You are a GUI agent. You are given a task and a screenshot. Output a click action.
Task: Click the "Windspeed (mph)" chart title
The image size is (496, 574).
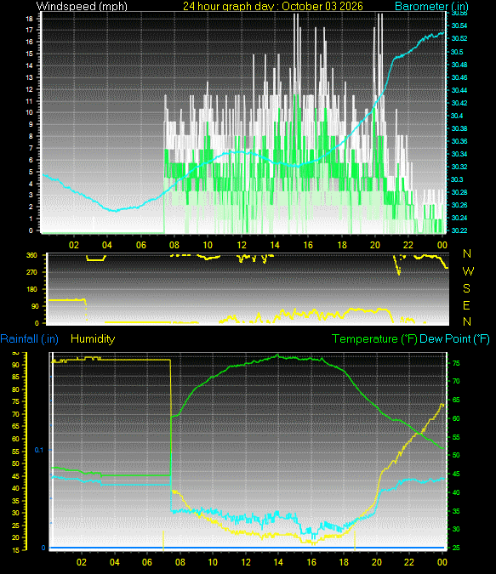[x=82, y=6]
